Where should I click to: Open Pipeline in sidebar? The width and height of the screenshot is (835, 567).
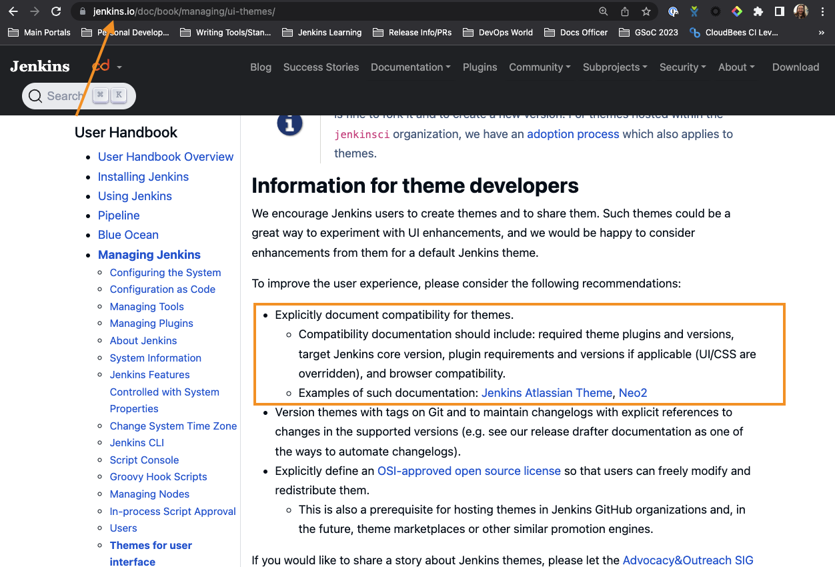pos(119,215)
